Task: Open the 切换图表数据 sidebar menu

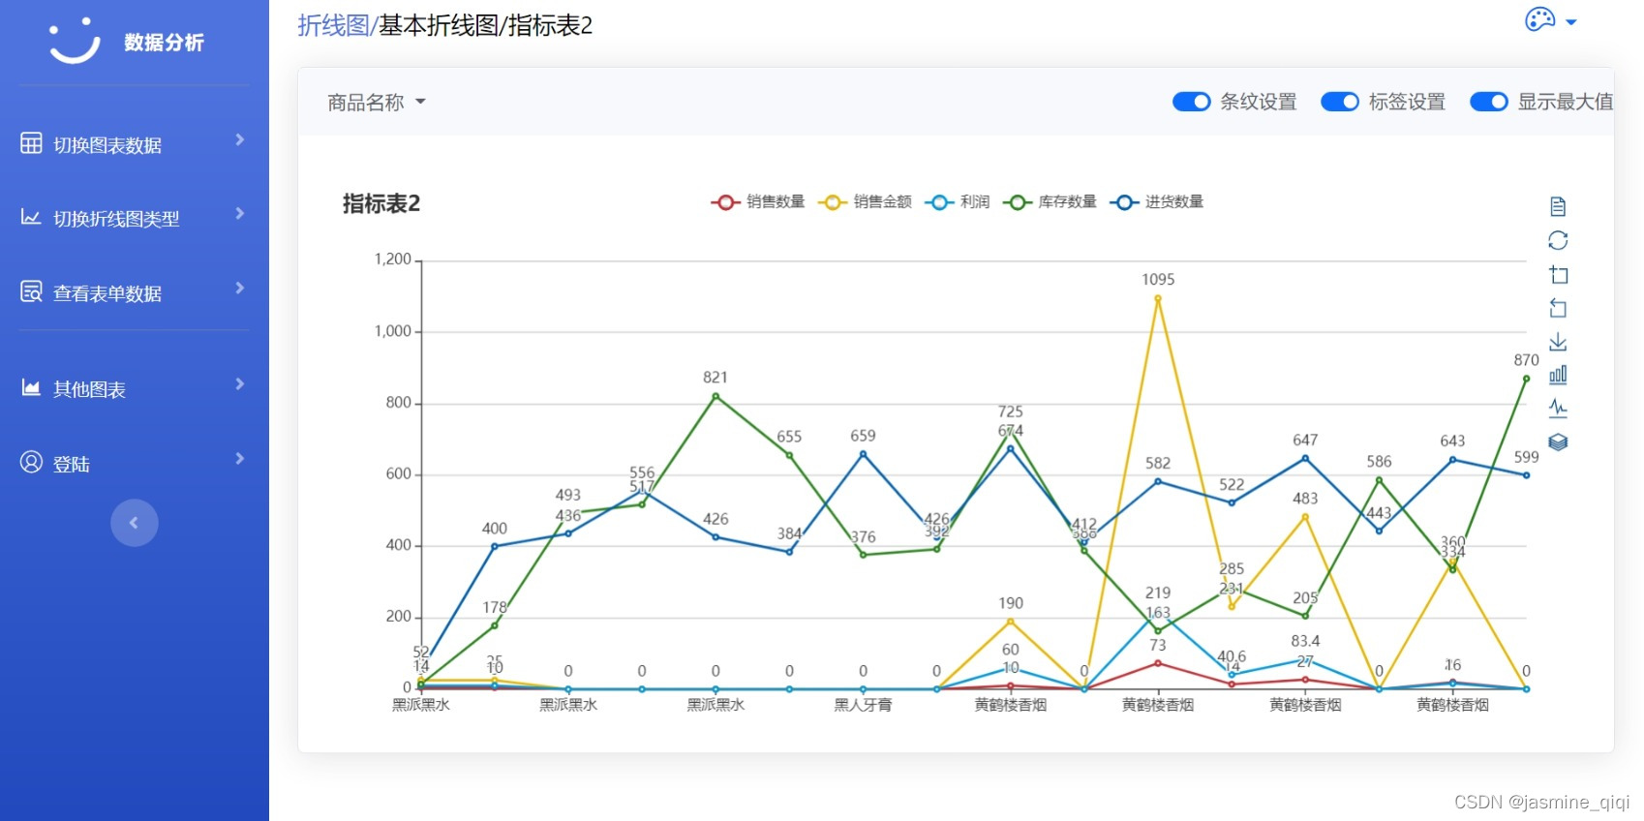Action: [134, 144]
